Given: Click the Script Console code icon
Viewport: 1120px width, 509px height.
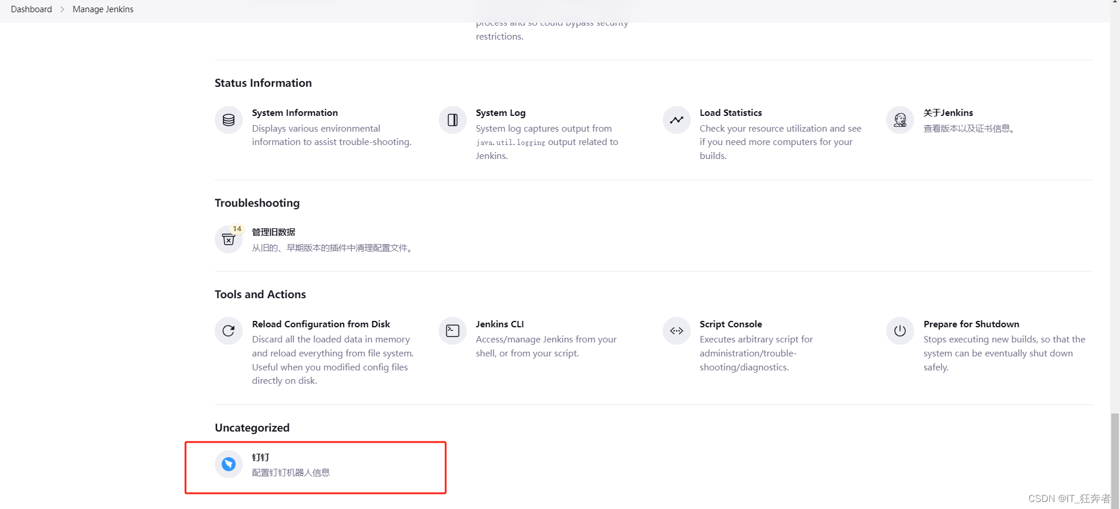Looking at the screenshot, I should pos(677,331).
